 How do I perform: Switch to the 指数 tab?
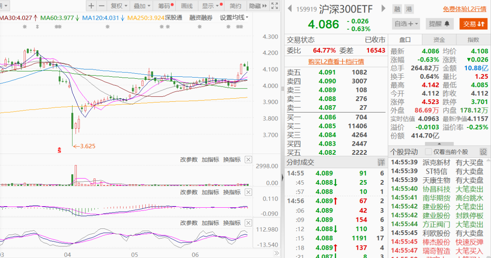click(x=473, y=40)
